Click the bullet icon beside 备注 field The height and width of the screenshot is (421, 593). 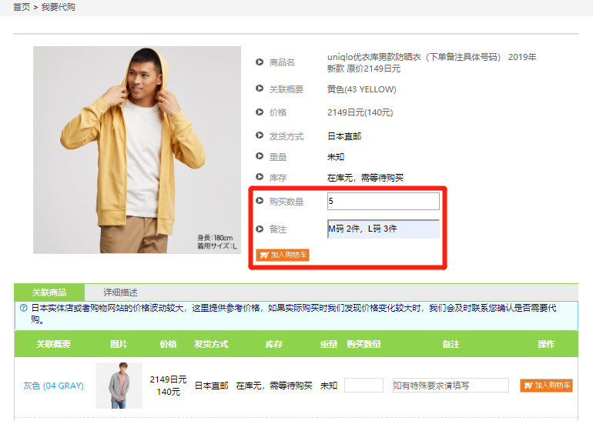coord(260,229)
